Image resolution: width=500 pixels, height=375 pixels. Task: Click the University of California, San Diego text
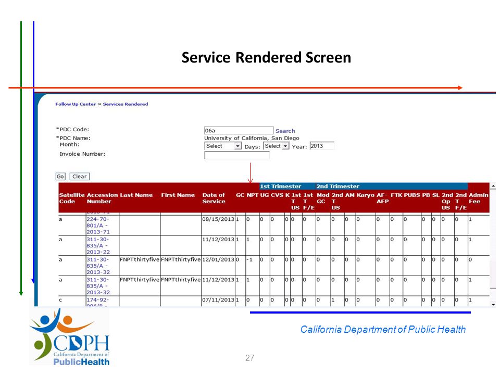pos(252,138)
